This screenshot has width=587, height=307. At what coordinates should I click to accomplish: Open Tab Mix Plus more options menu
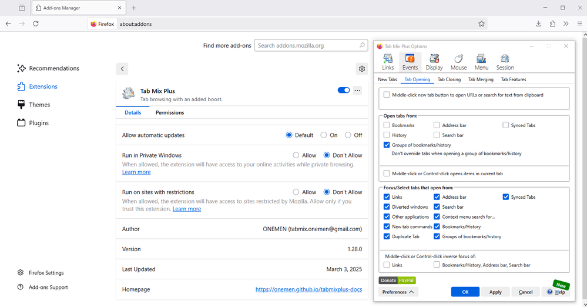tap(357, 91)
